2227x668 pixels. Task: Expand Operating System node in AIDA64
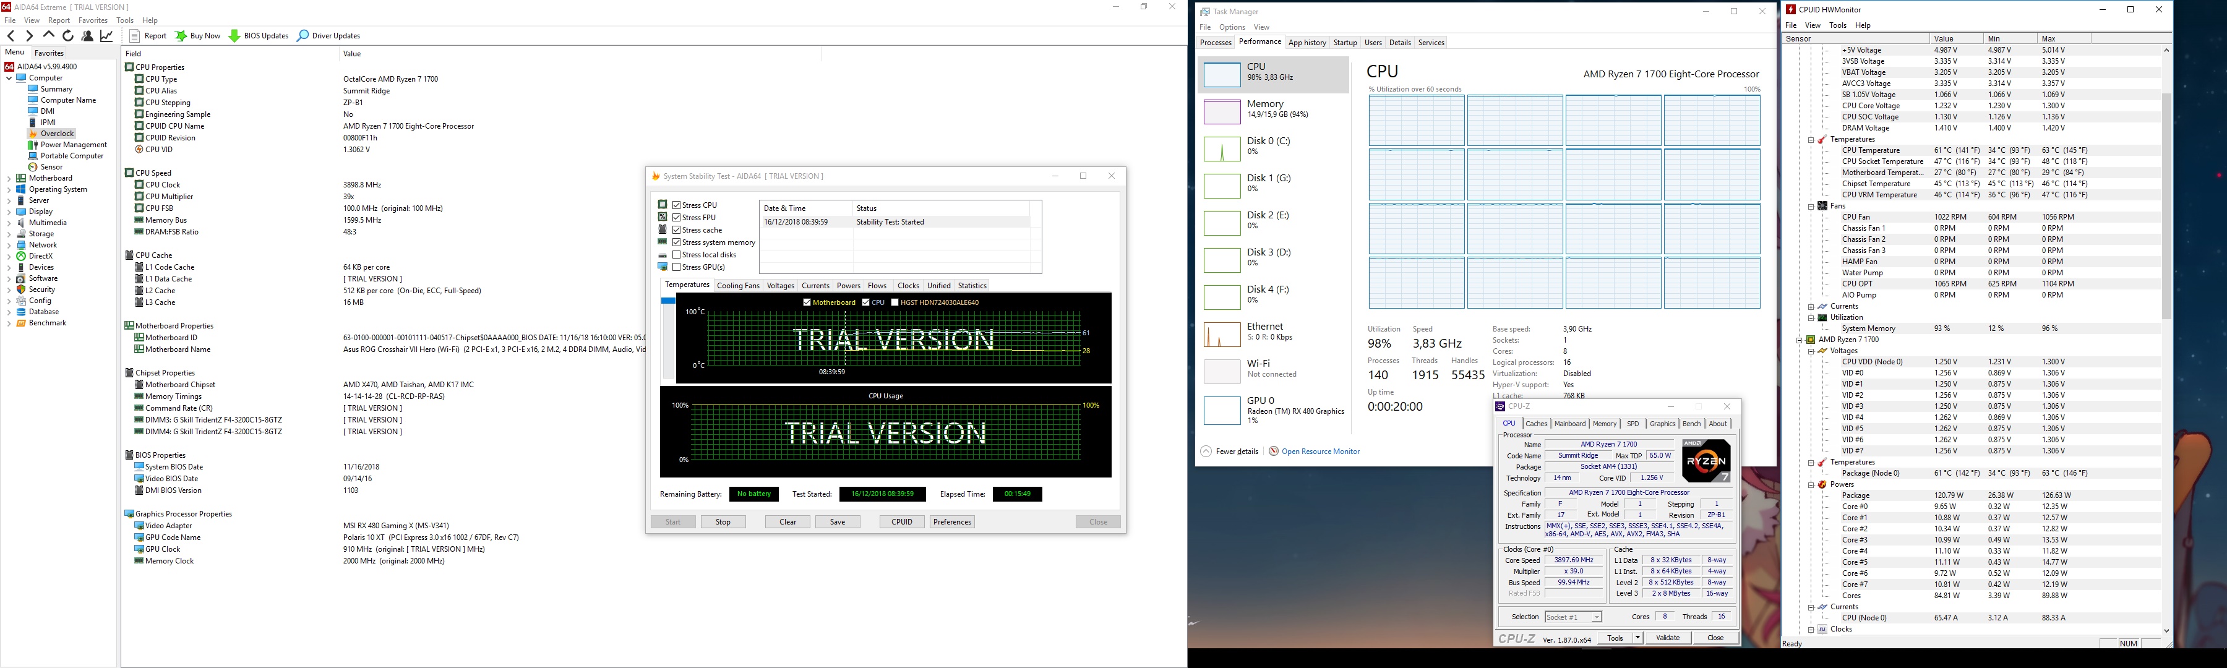click(x=9, y=189)
